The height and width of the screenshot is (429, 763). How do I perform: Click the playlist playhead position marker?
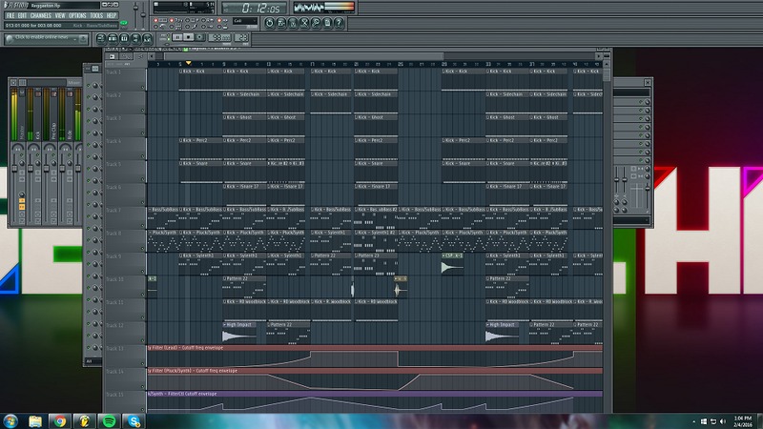pyautogui.click(x=189, y=64)
